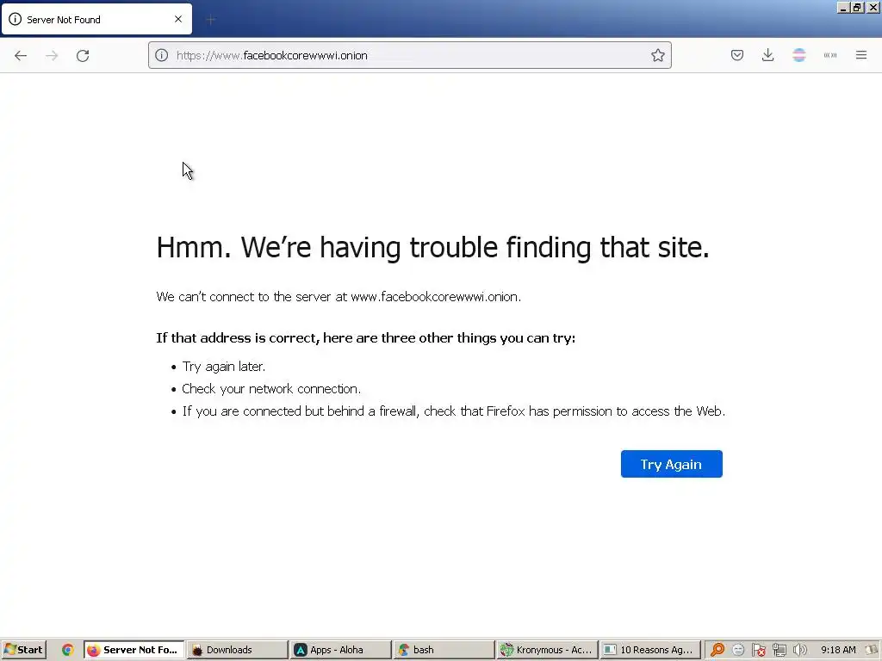The height and width of the screenshot is (661, 882).
Task: Click the show desktop icon at tray end
Action: (x=873, y=650)
